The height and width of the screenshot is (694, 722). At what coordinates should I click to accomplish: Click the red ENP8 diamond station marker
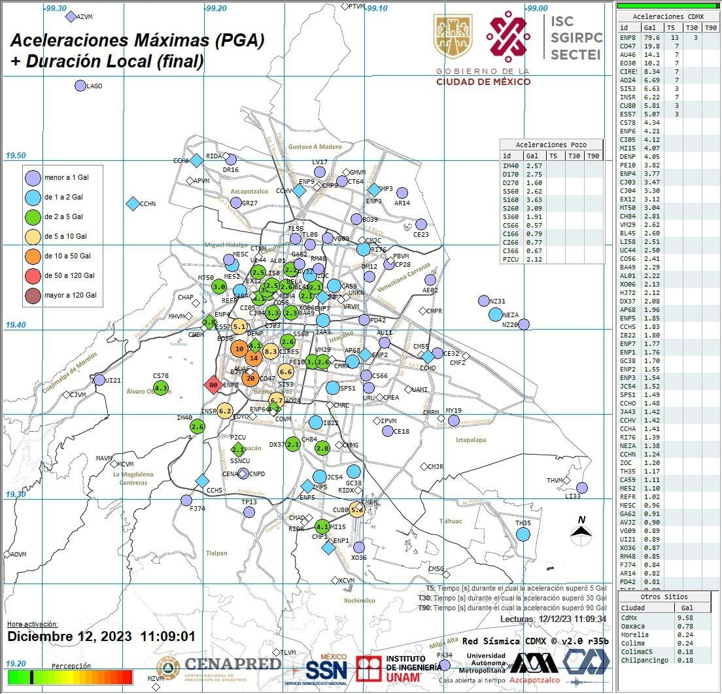213,385
